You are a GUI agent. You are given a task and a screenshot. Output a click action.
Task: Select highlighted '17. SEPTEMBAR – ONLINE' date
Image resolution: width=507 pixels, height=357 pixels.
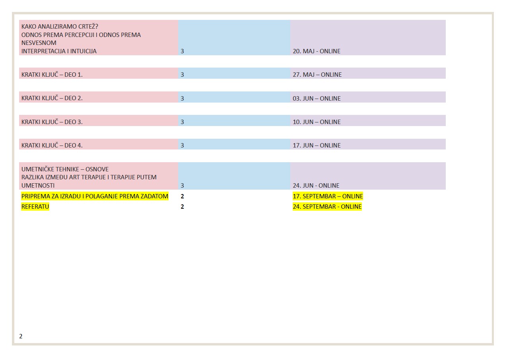(x=328, y=196)
